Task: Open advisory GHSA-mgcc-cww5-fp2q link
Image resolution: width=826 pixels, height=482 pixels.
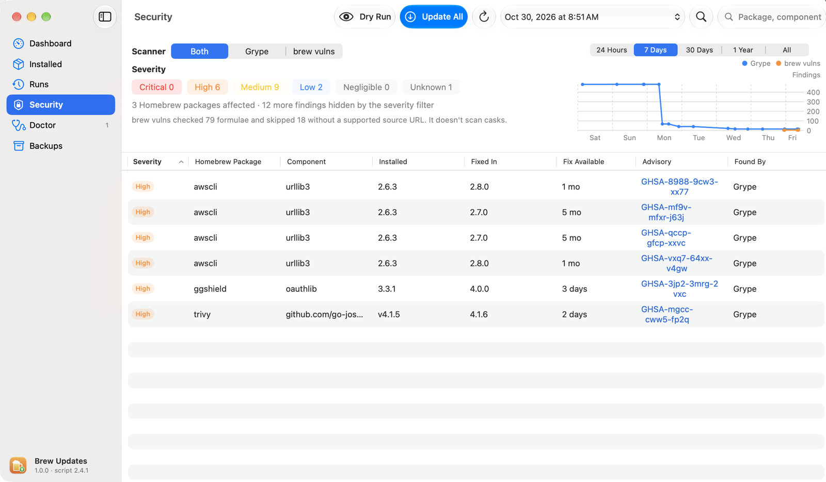Action: click(x=667, y=314)
